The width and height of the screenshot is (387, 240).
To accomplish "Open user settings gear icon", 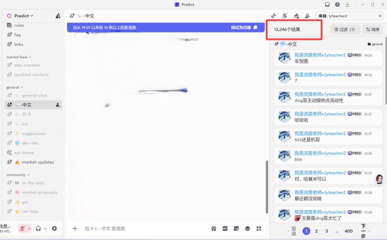I will click(54, 229).
